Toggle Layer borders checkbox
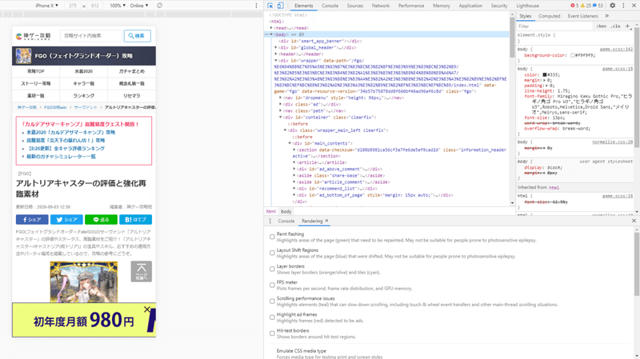Image resolution: width=640 pixels, height=359 pixels. click(272, 269)
